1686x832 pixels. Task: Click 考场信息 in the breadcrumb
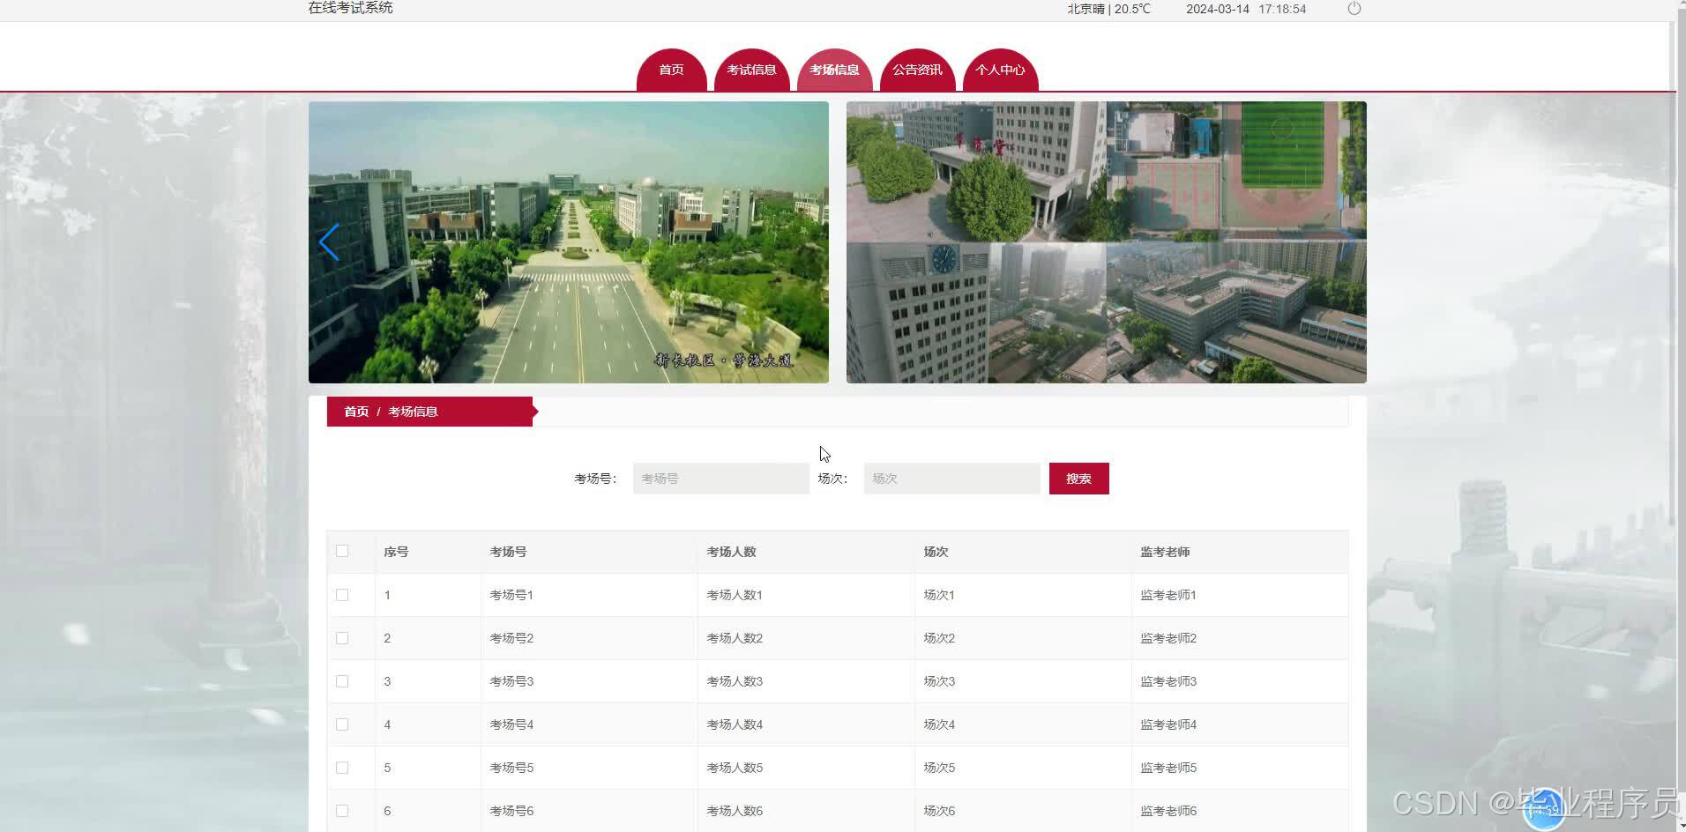413,412
